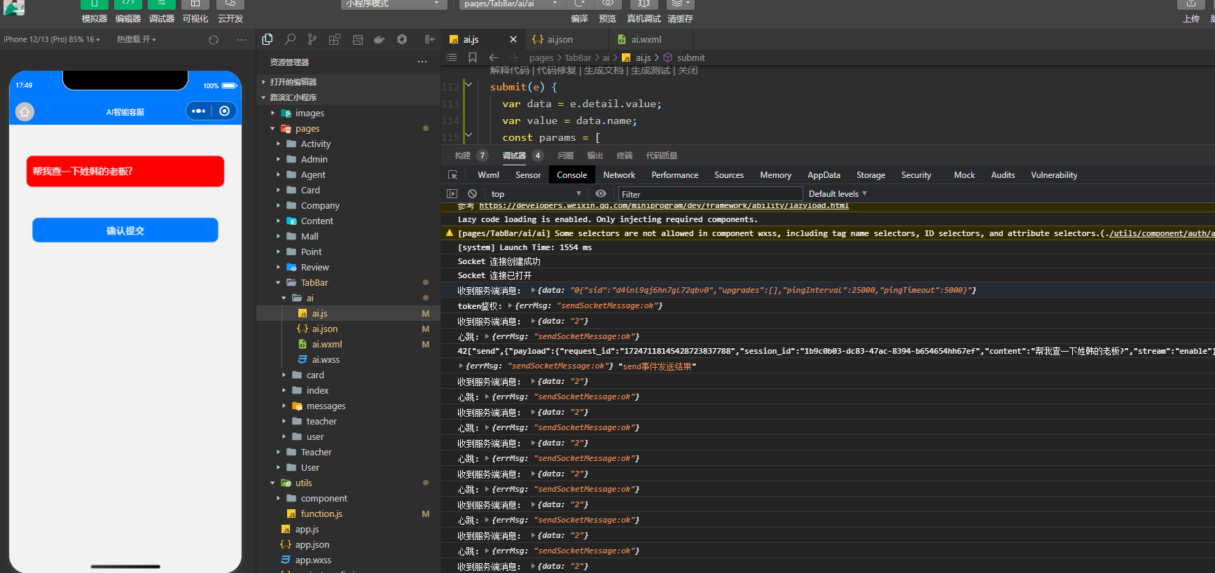This screenshot has width=1215, height=573.
Task: Click the bookmark icon in editor toolbar
Action: click(473, 57)
